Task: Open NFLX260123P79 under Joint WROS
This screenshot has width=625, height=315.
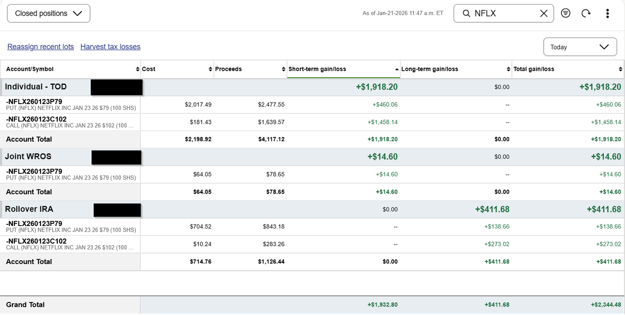Action: (x=34, y=171)
